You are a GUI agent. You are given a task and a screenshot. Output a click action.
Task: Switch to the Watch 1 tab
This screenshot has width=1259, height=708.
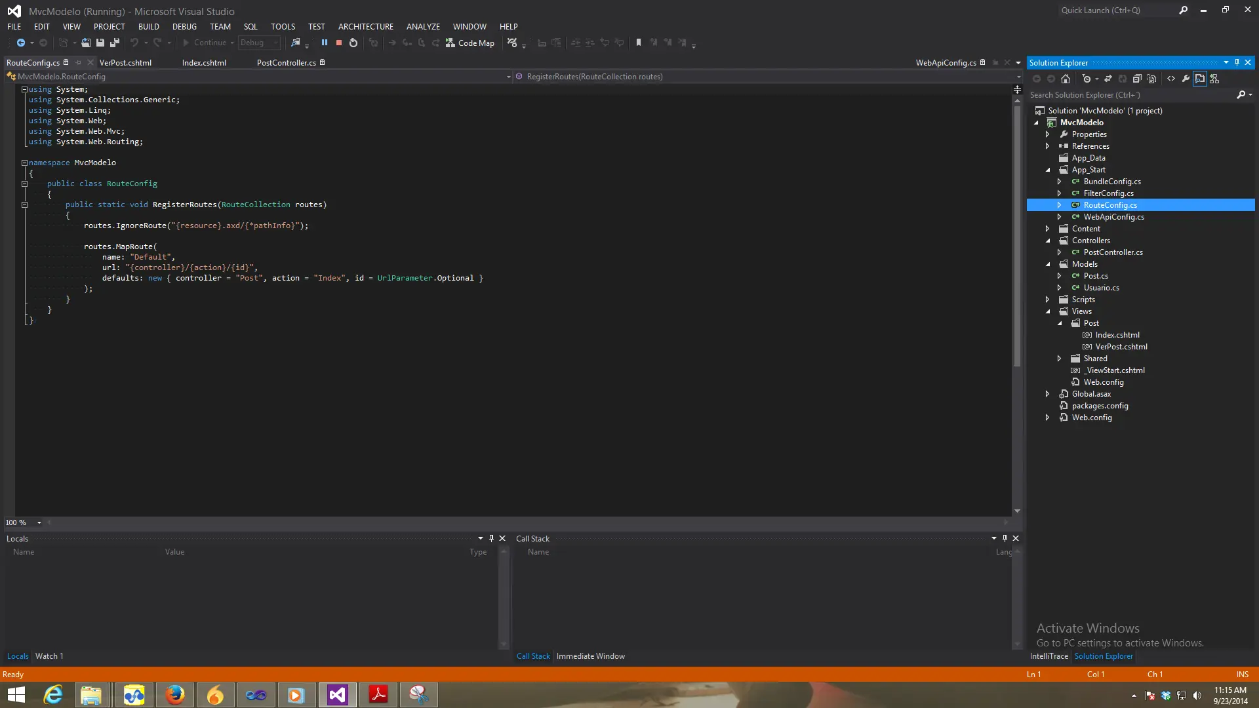(49, 656)
